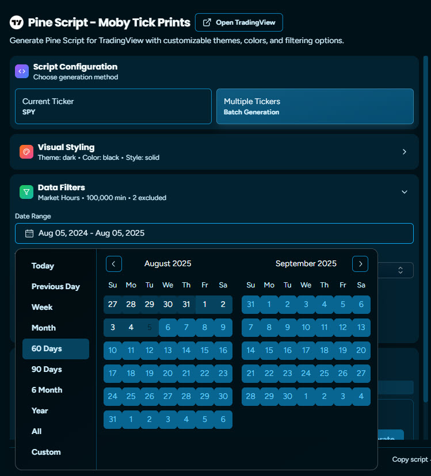Choose the All preset
Screen dimensions: 431x476
coord(56,431)
